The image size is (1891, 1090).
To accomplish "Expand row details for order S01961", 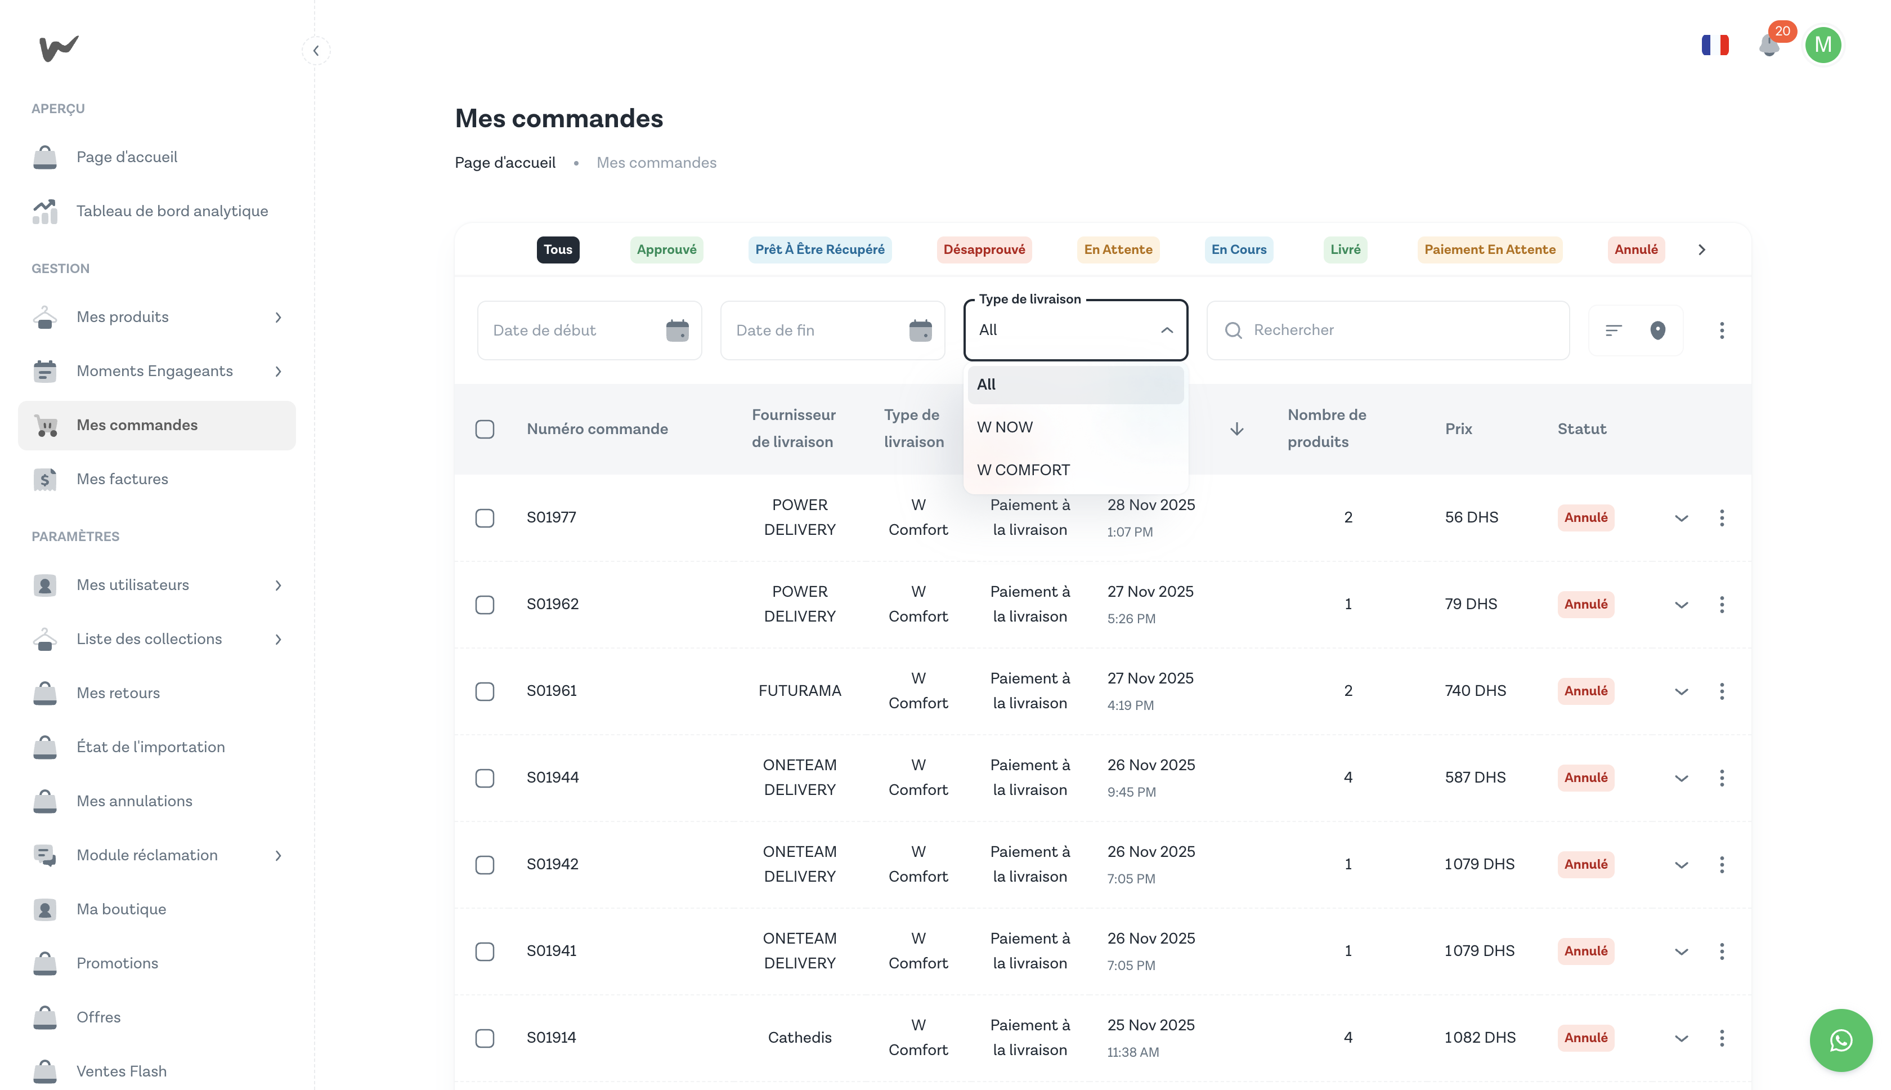I will 1681,692.
